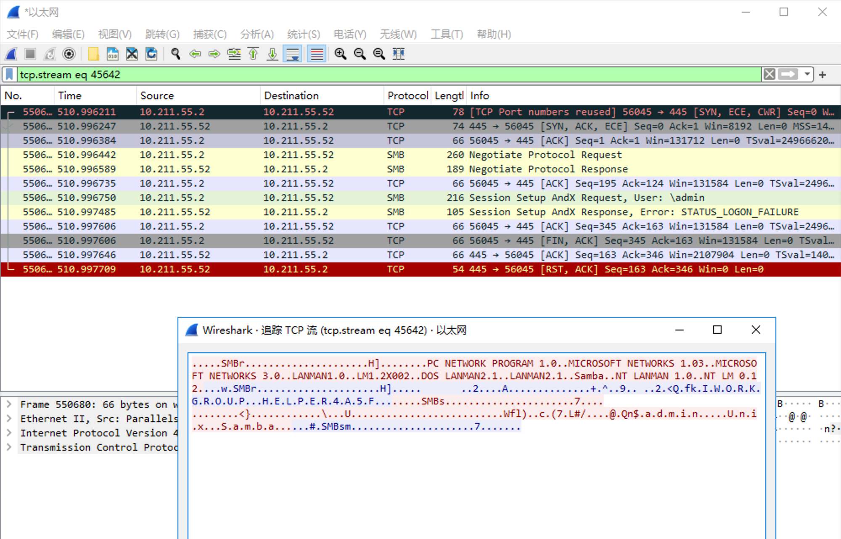Minimize the 追踪 TCP 流 dialog

[x=679, y=330]
